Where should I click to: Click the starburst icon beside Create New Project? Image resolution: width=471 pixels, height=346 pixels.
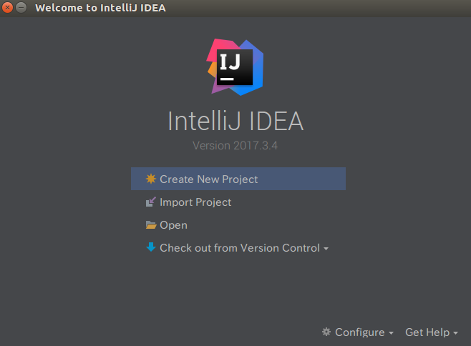(150, 179)
